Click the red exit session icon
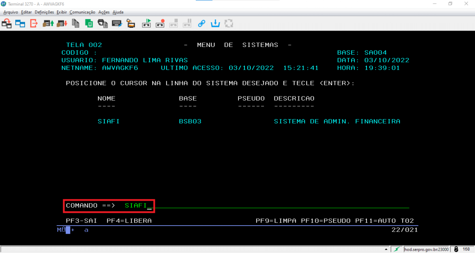This screenshot has height=253, width=475. point(34,23)
